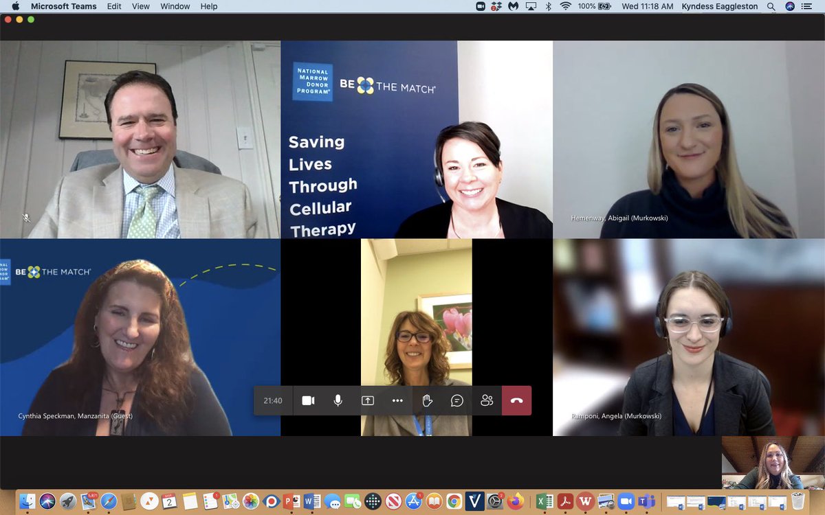Open the AirPlay display menu

point(531,6)
